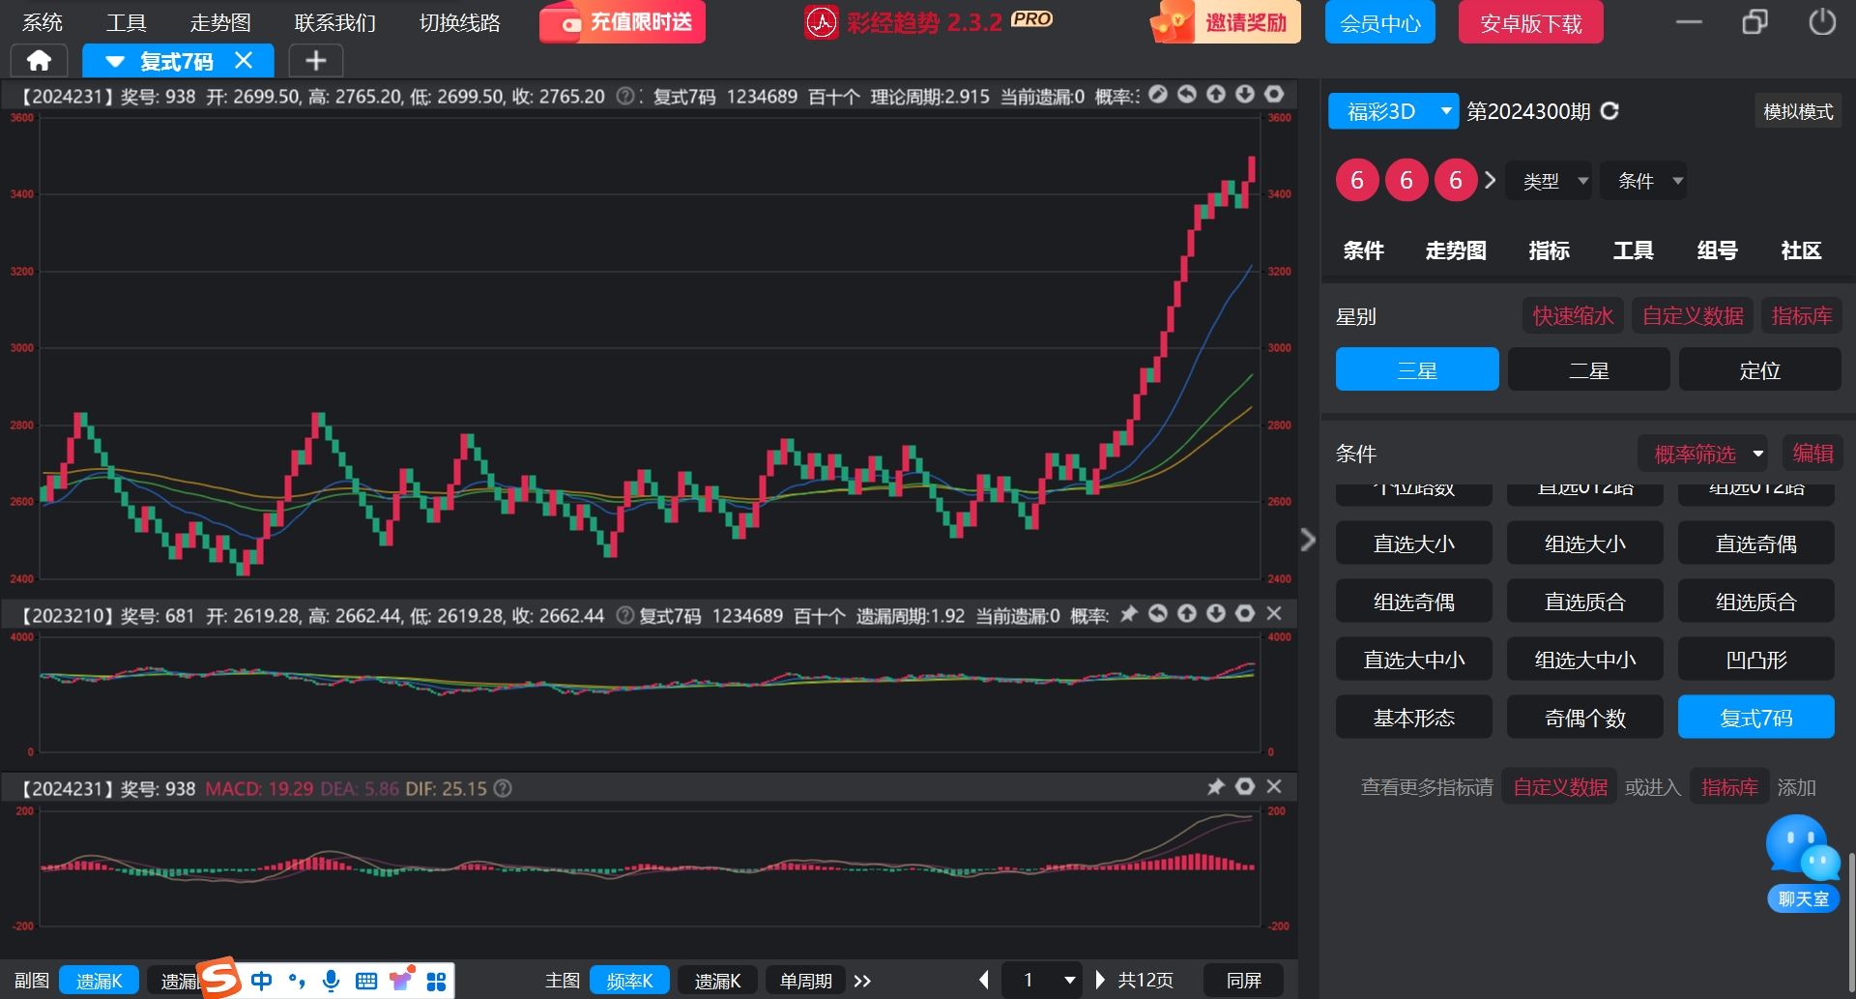Pin the MACD panel
Screen dimensions: 1856x999
click(1216, 786)
